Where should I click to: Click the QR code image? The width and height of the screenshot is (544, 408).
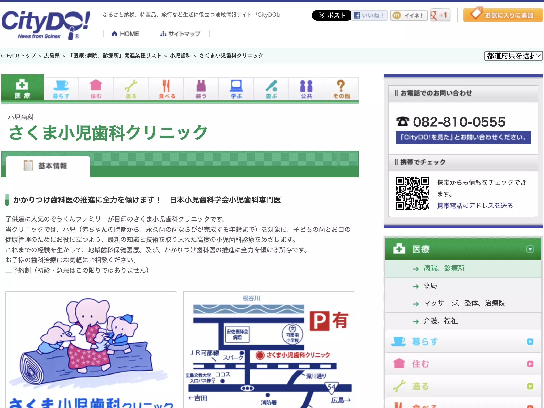pos(412,193)
